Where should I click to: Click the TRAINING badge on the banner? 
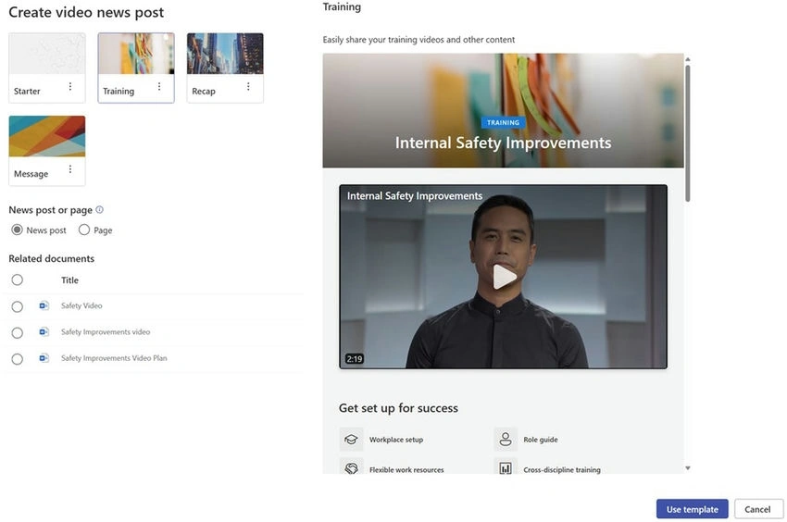(x=503, y=122)
